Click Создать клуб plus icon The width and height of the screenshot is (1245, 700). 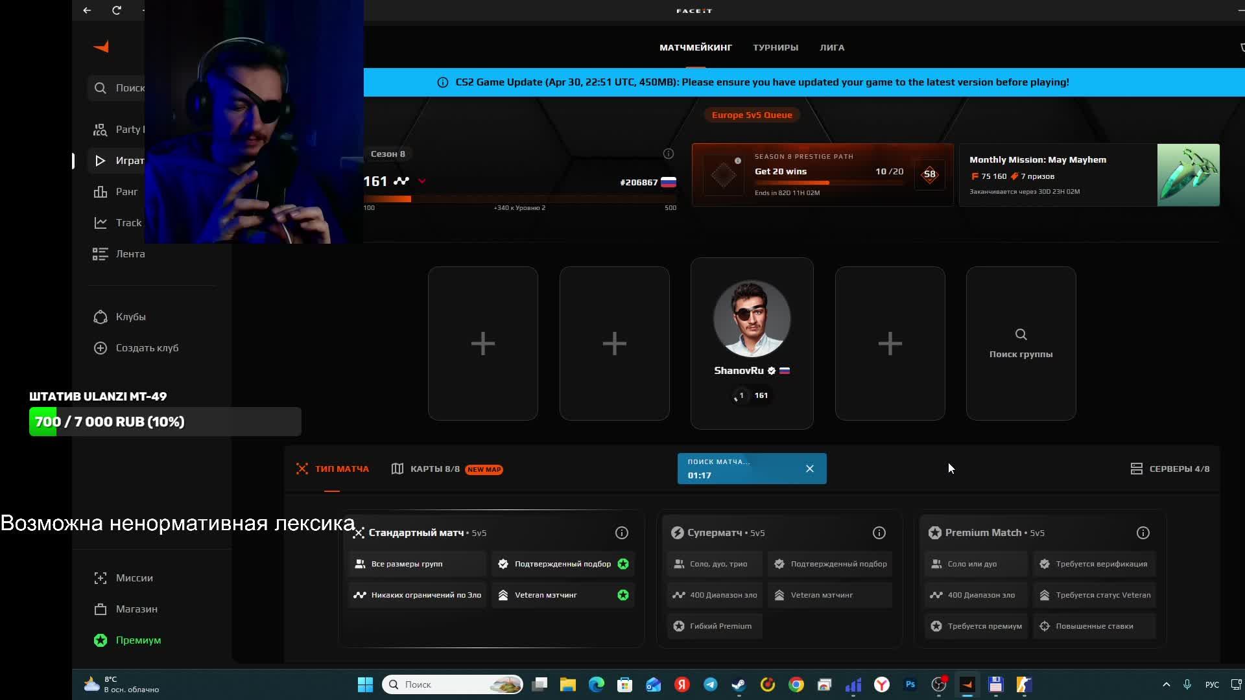coord(101,348)
